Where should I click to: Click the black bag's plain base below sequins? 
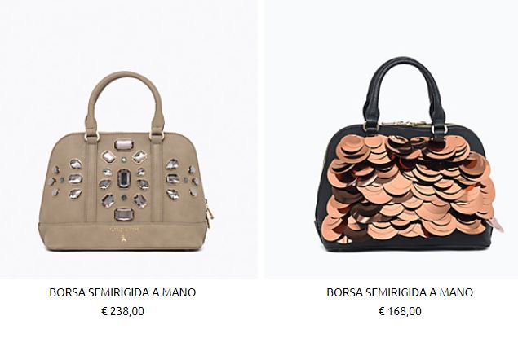(x=406, y=245)
